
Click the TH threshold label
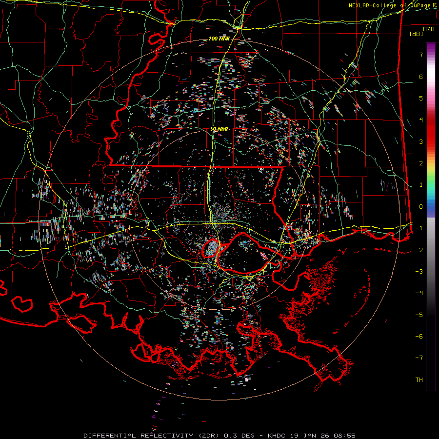(x=419, y=379)
